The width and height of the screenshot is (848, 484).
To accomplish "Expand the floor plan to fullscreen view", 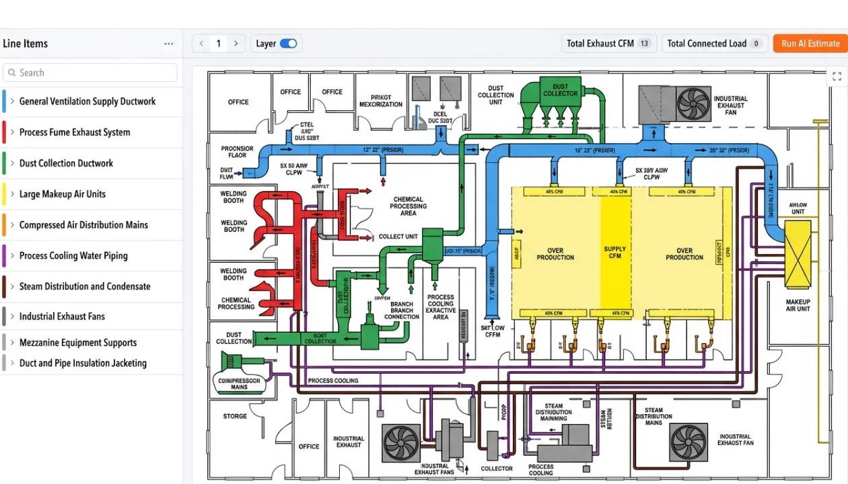I will [x=837, y=76].
